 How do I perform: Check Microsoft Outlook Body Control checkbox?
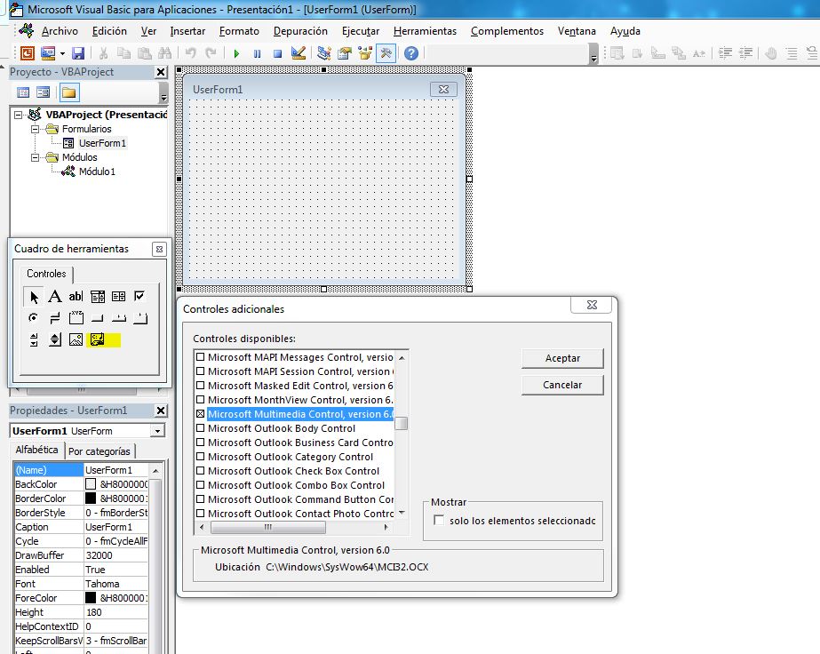200,428
